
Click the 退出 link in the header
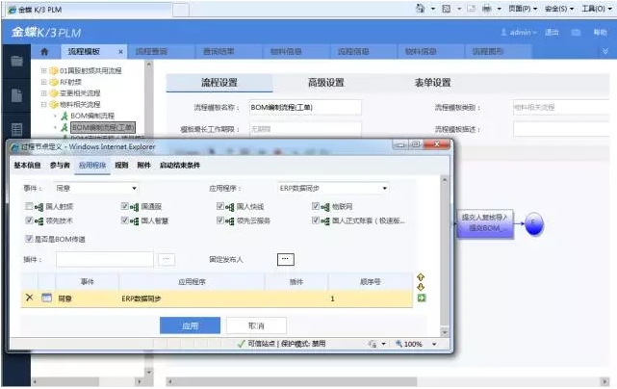pyautogui.click(x=552, y=33)
